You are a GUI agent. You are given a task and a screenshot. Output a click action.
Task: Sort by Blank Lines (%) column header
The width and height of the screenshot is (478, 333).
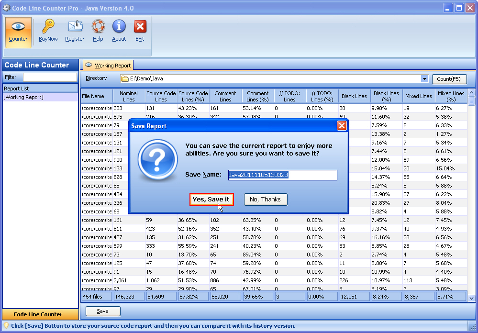pyautogui.click(x=386, y=96)
